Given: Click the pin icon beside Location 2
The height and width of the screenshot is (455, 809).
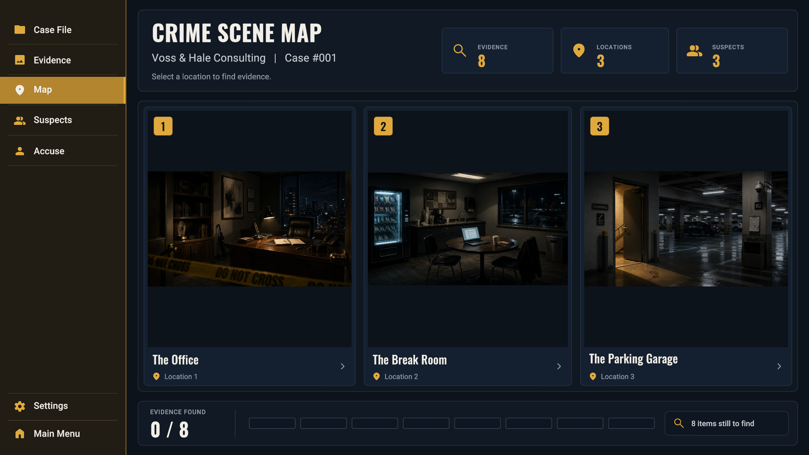Looking at the screenshot, I should 376,376.
